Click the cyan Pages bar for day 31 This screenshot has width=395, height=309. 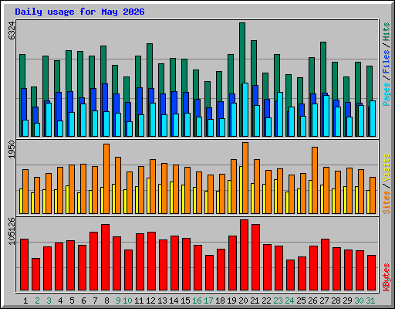(x=373, y=118)
